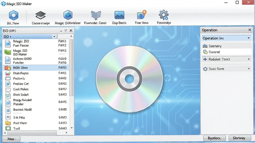Maximize the Magic ISO Maker window

pos(237,3)
